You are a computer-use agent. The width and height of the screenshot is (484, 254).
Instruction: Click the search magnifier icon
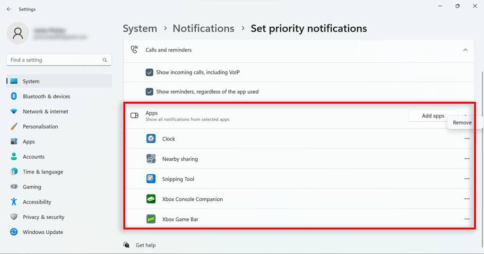click(105, 60)
